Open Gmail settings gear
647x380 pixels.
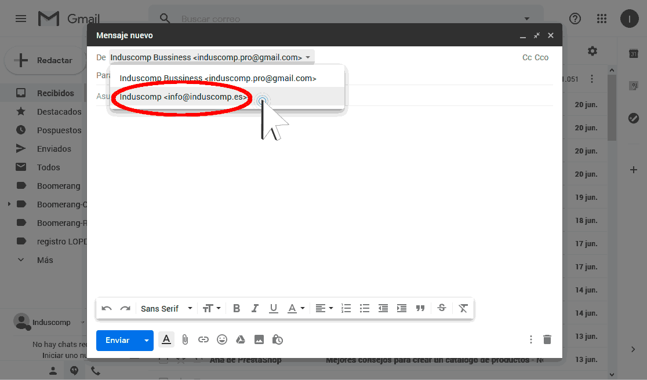click(592, 51)
